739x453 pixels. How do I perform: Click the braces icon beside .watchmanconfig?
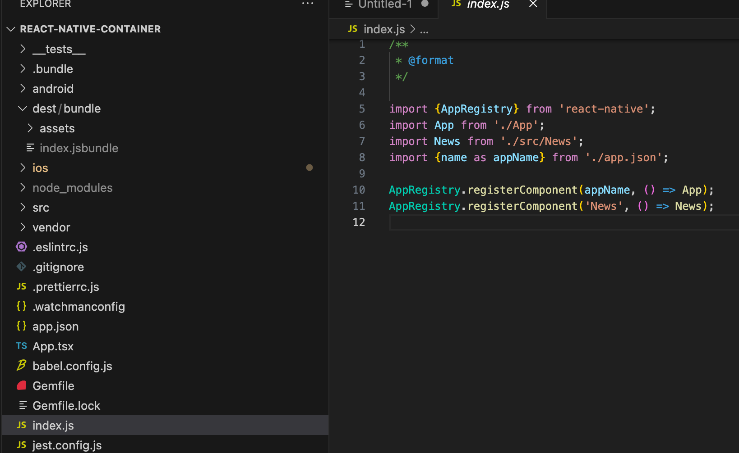pyautogui.click(x=21, y=306)
